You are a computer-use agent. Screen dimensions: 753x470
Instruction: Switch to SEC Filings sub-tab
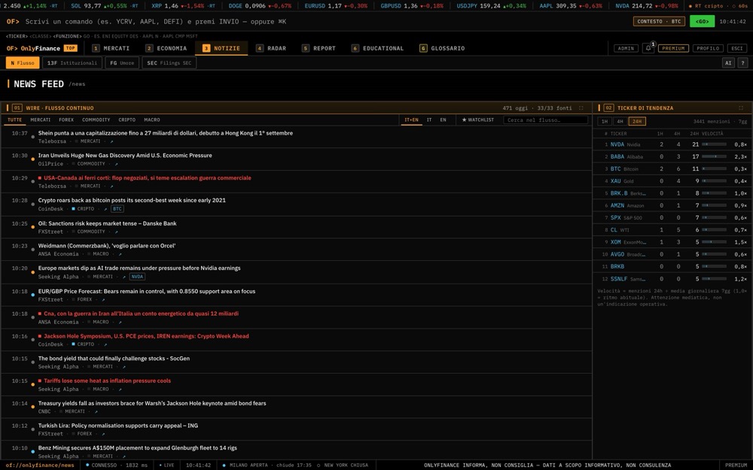[x=169, y=63]
